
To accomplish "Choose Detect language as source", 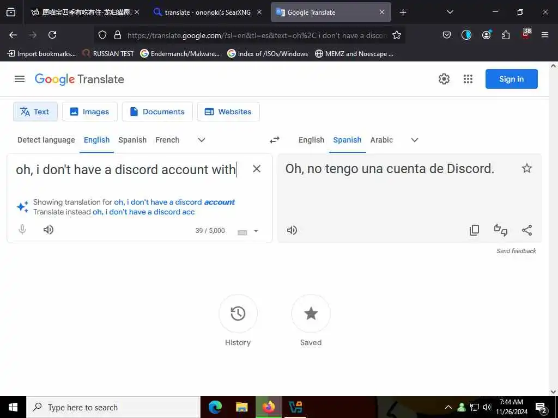I will click(46, 140).
